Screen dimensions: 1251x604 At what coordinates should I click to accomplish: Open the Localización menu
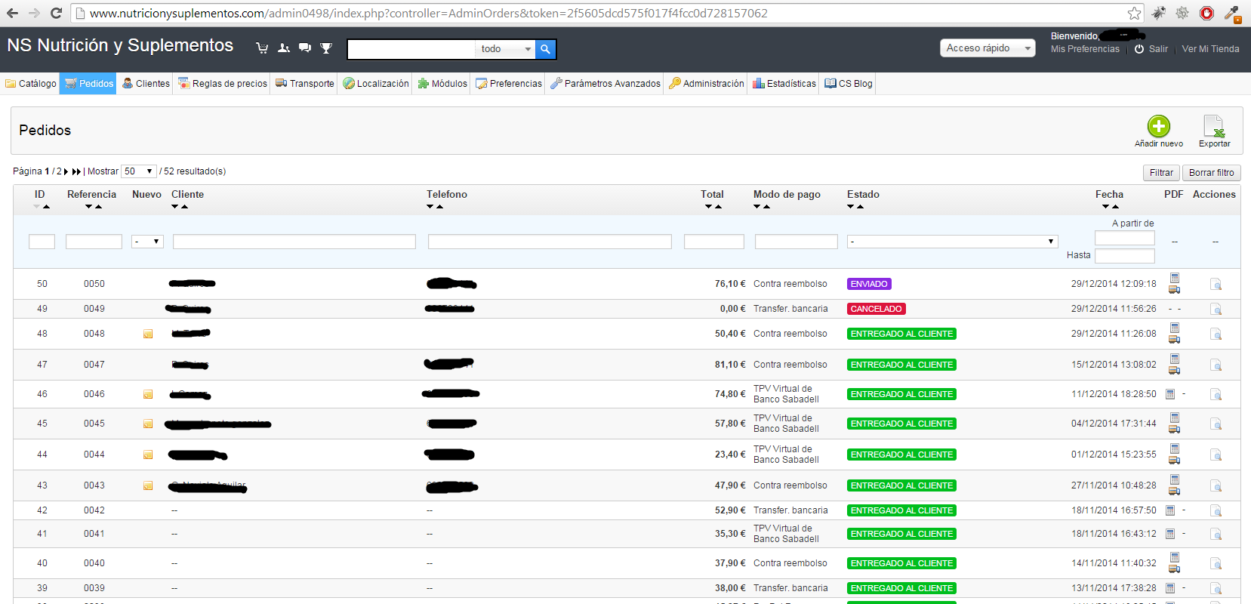point(376,84)
